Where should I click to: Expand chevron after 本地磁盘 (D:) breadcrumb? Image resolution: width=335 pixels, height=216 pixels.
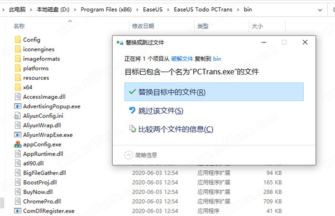(x=75, y=9)
